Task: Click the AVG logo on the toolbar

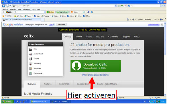Action: [x=9, y=12]
